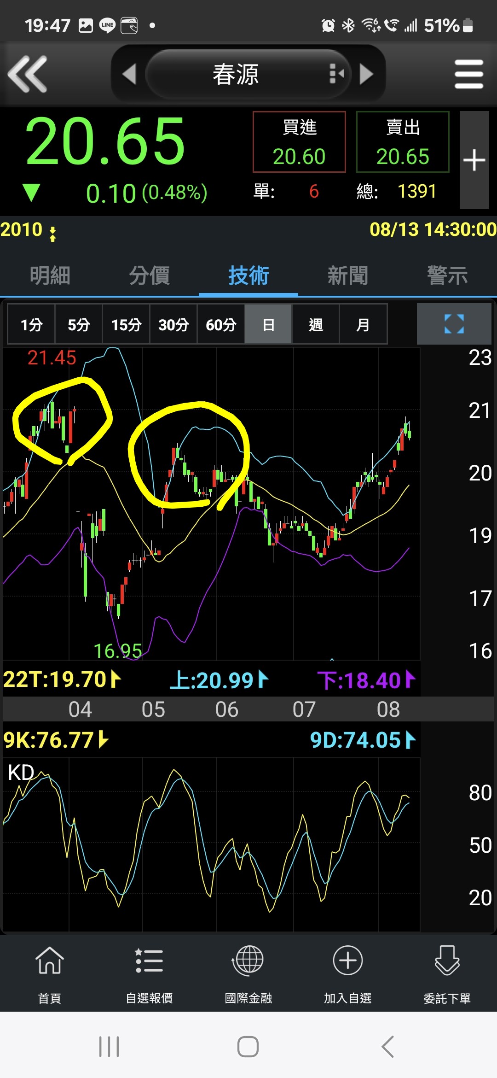This screenshot has height=1078, width=497.
Task: Tap 加入自選 add to watchlist
Action: pos(348,974)
